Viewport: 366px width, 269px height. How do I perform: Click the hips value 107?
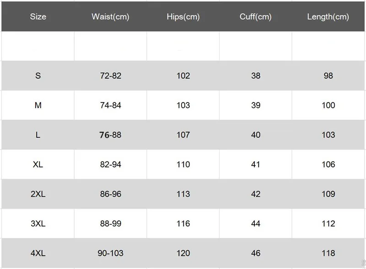coord(183,135)
